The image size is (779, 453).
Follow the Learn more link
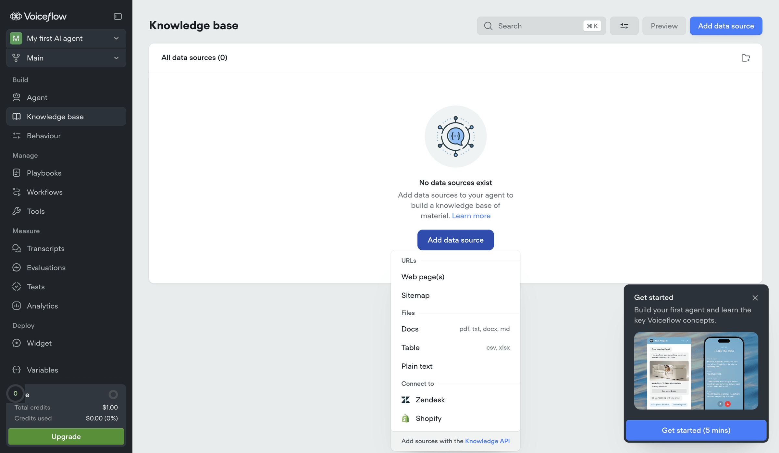[471, 216]
